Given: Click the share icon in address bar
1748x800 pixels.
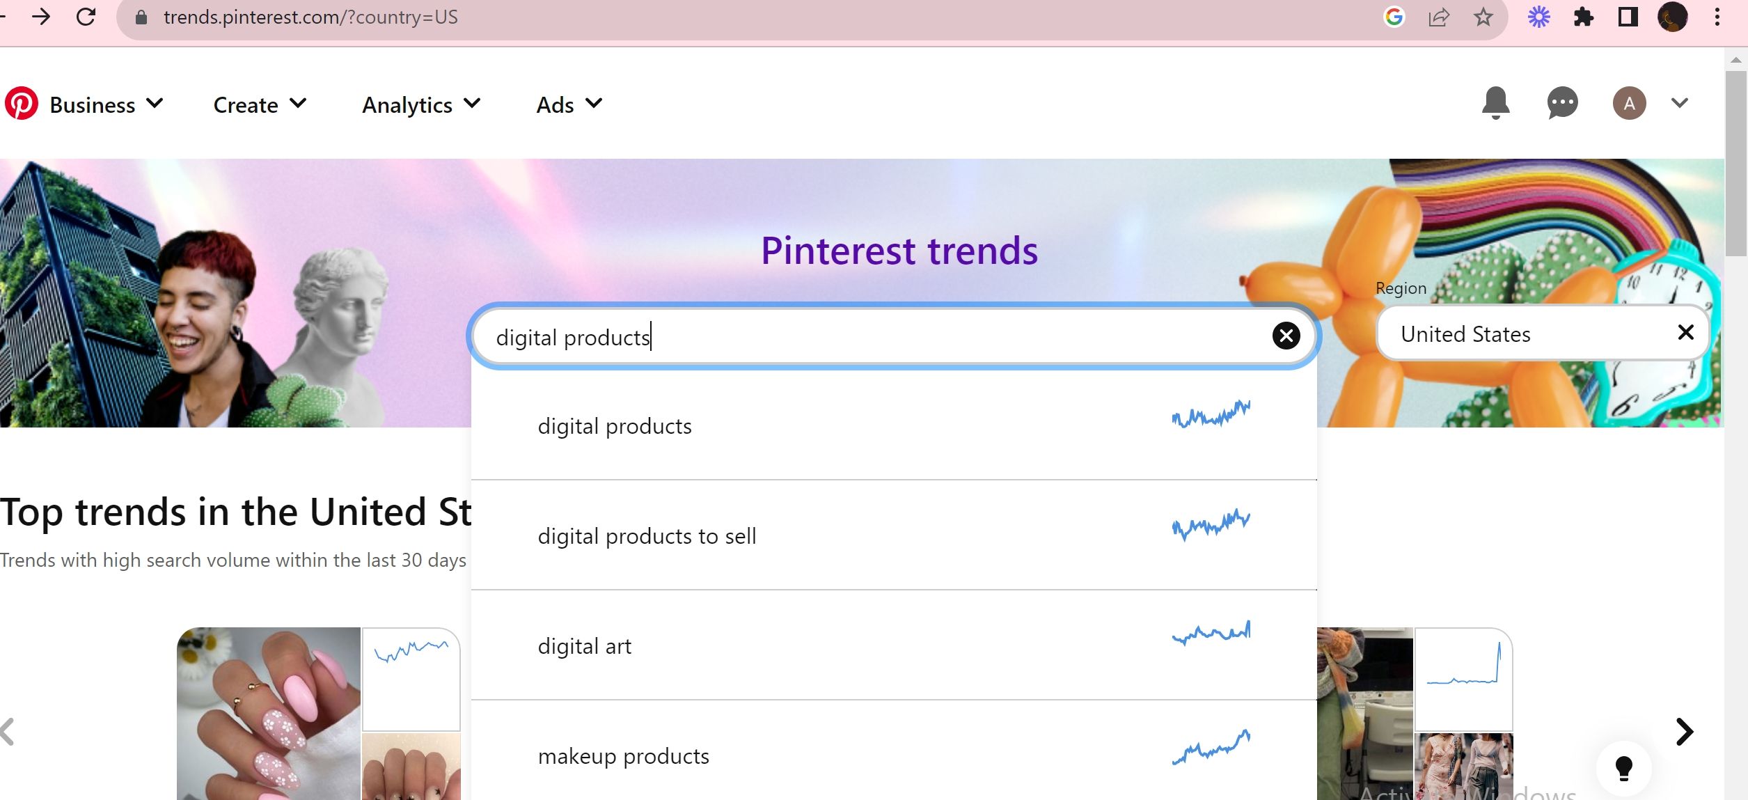Looking at the screenshot, I should click(1438, 17).
